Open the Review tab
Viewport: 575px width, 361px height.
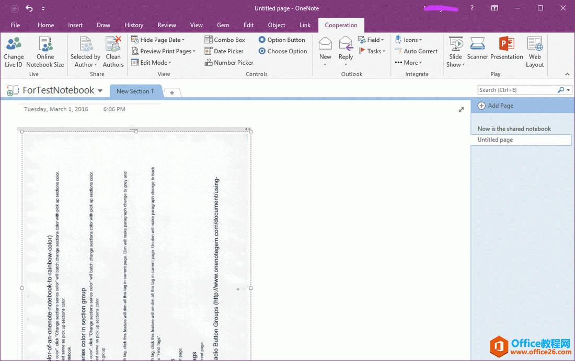[167, 25]
